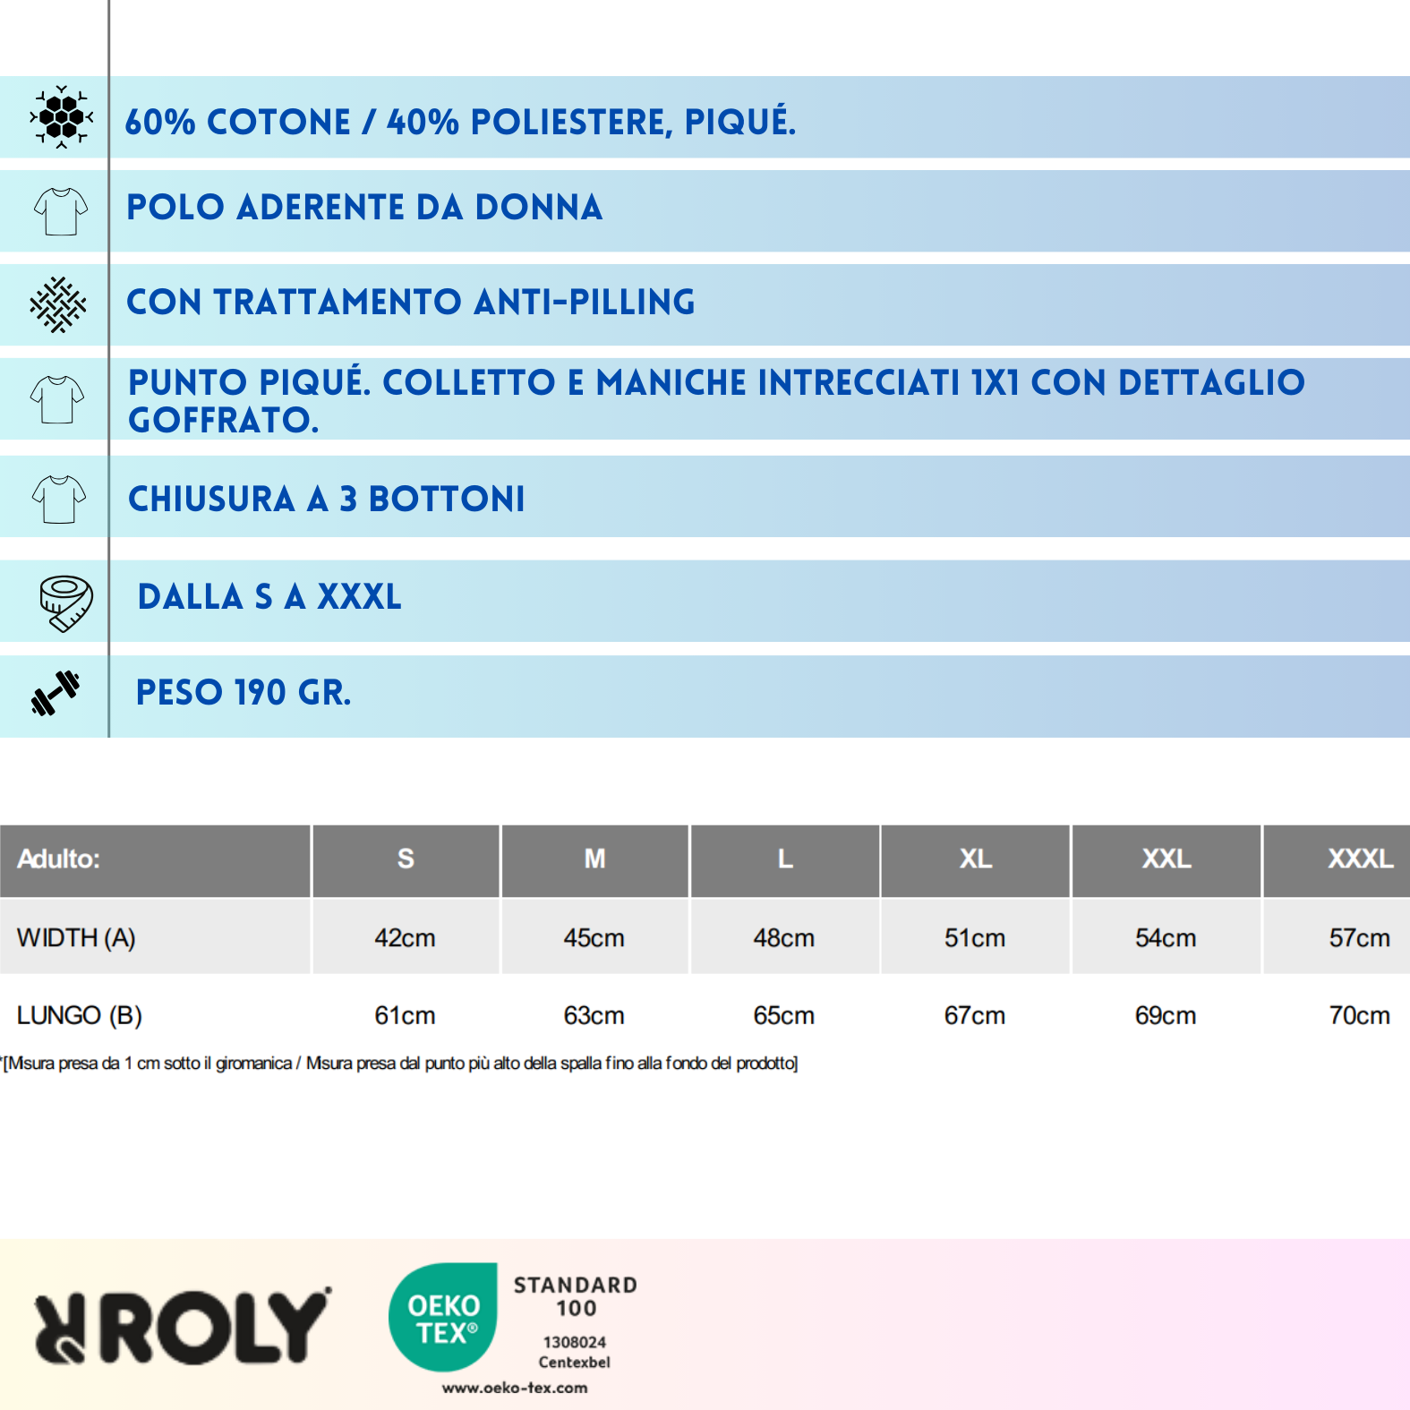Open the www.oeko-tex.com link

point(515,1388)
